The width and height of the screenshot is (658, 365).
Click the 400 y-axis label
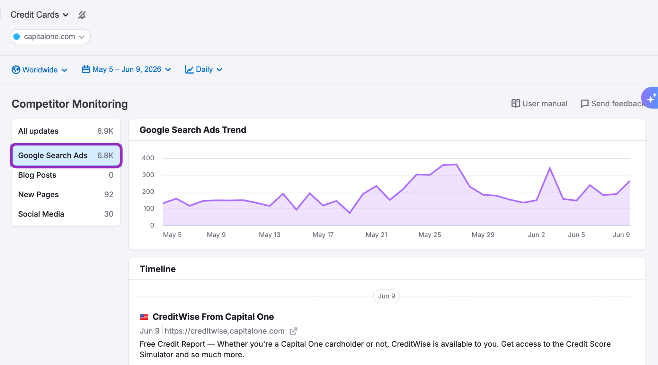click(148, 158)
